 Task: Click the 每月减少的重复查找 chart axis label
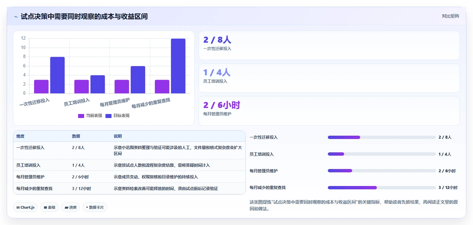pyautogui.click(x=151, y=103)
